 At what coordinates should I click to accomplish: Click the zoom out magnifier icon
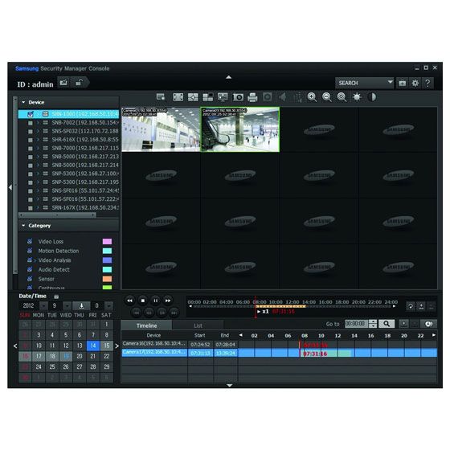327,97
